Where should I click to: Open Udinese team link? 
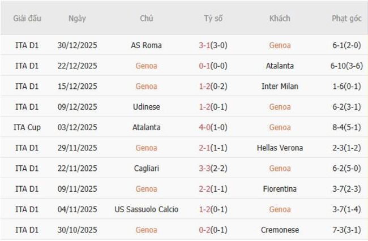click(x=146, y=107)
